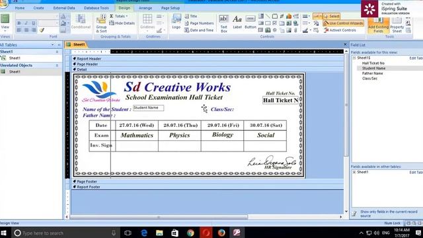Open All Tables navigation pane dropdown
The height and width of the screenshot is (238, 423).
click(x=52, y=45)
